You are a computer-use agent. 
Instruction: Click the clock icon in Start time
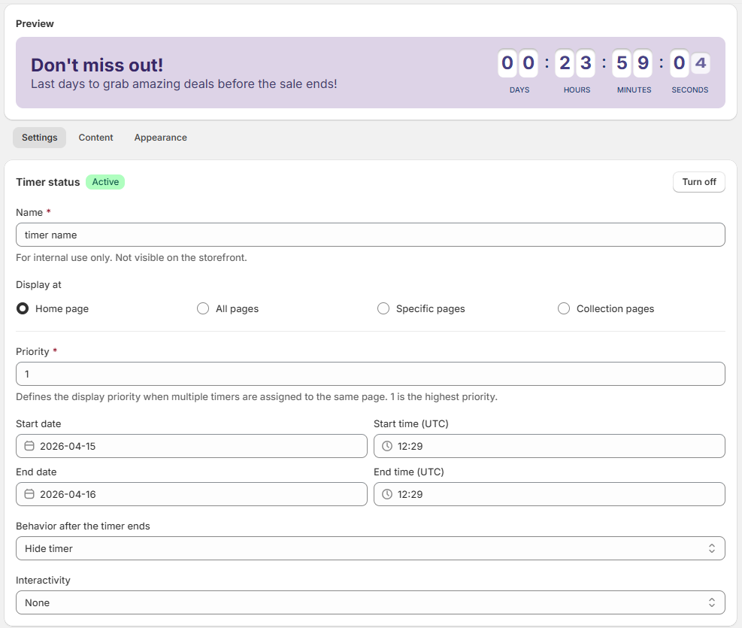tap(387, 446)
